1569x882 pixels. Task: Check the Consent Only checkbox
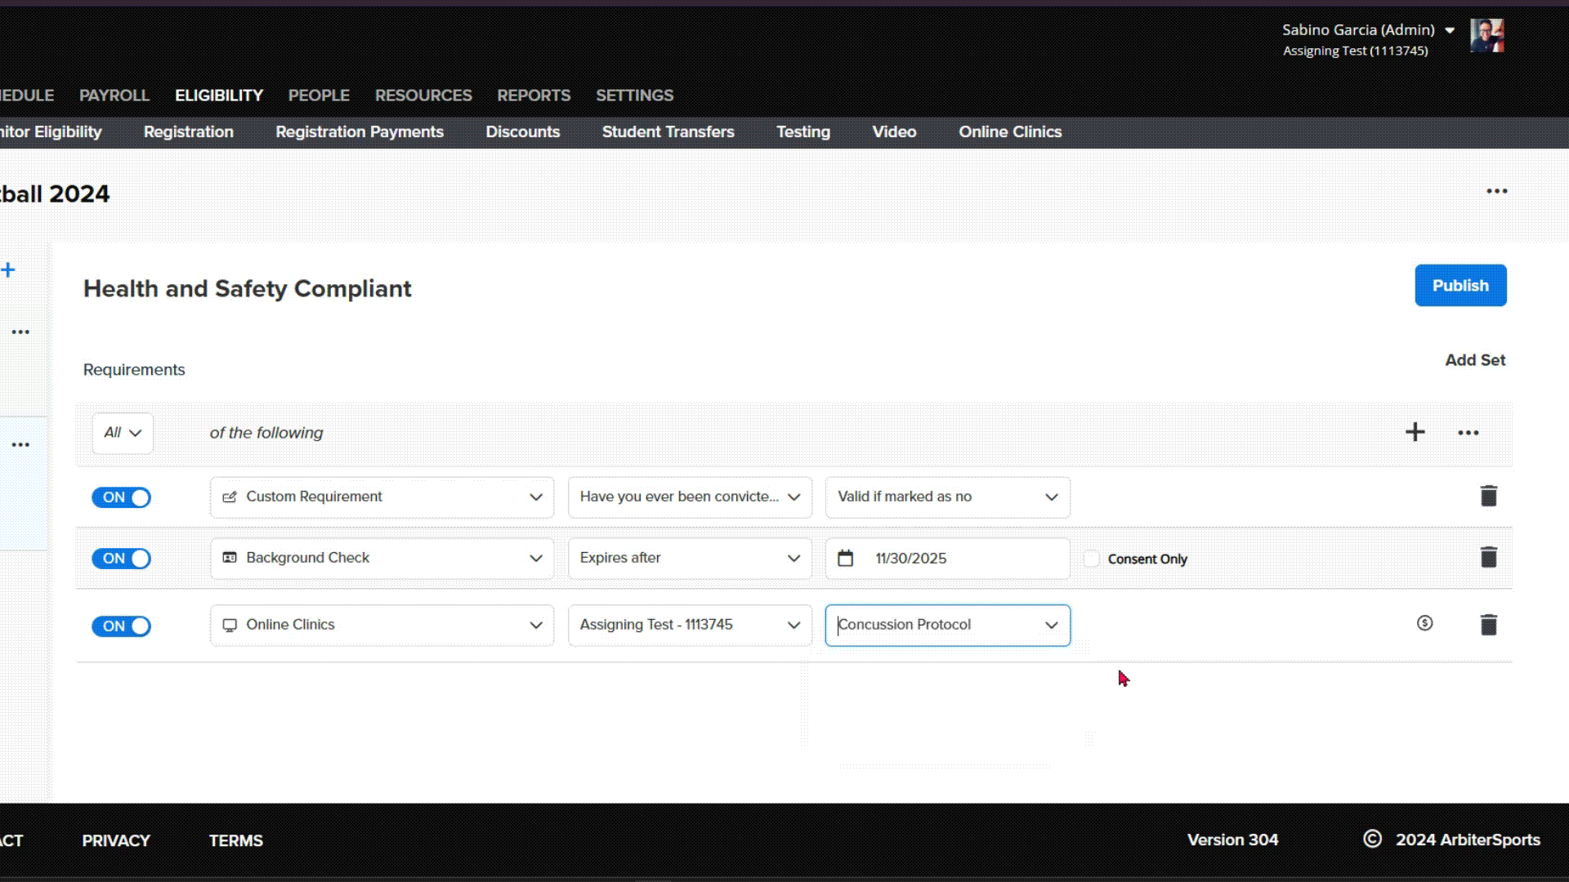pyautogui.click(x=1091, y=559)
